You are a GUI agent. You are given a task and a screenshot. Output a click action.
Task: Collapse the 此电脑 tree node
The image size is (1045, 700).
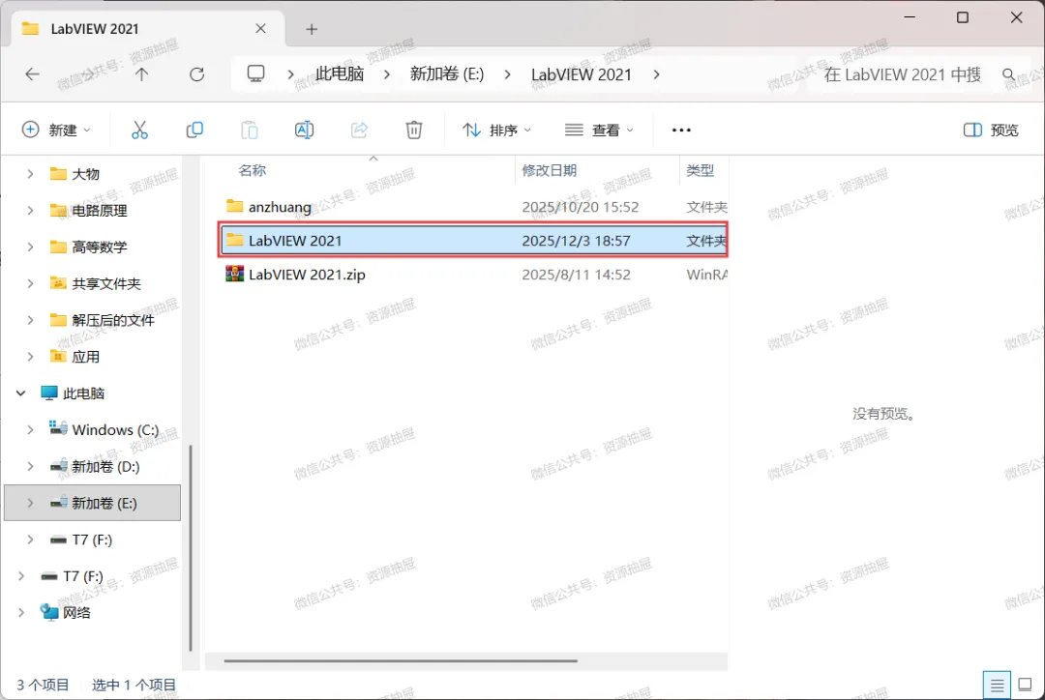(20, 394)
